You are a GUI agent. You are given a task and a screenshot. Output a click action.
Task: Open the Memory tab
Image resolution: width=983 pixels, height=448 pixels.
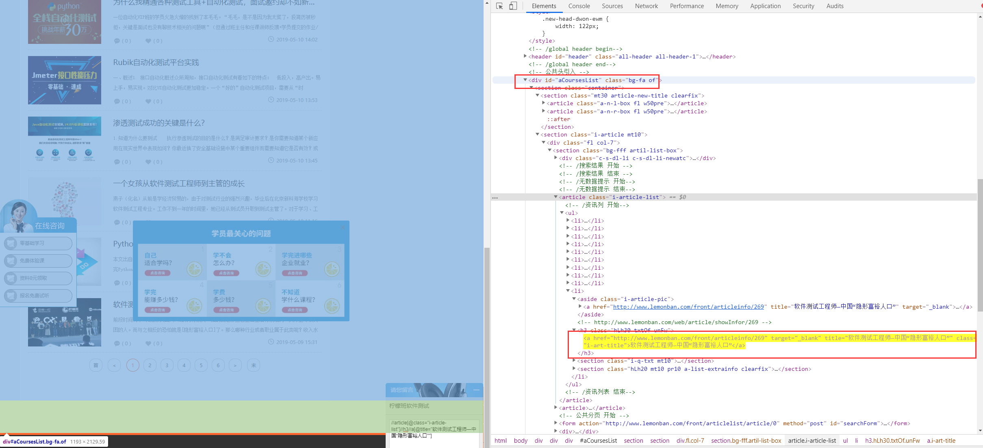pos(727,6)
